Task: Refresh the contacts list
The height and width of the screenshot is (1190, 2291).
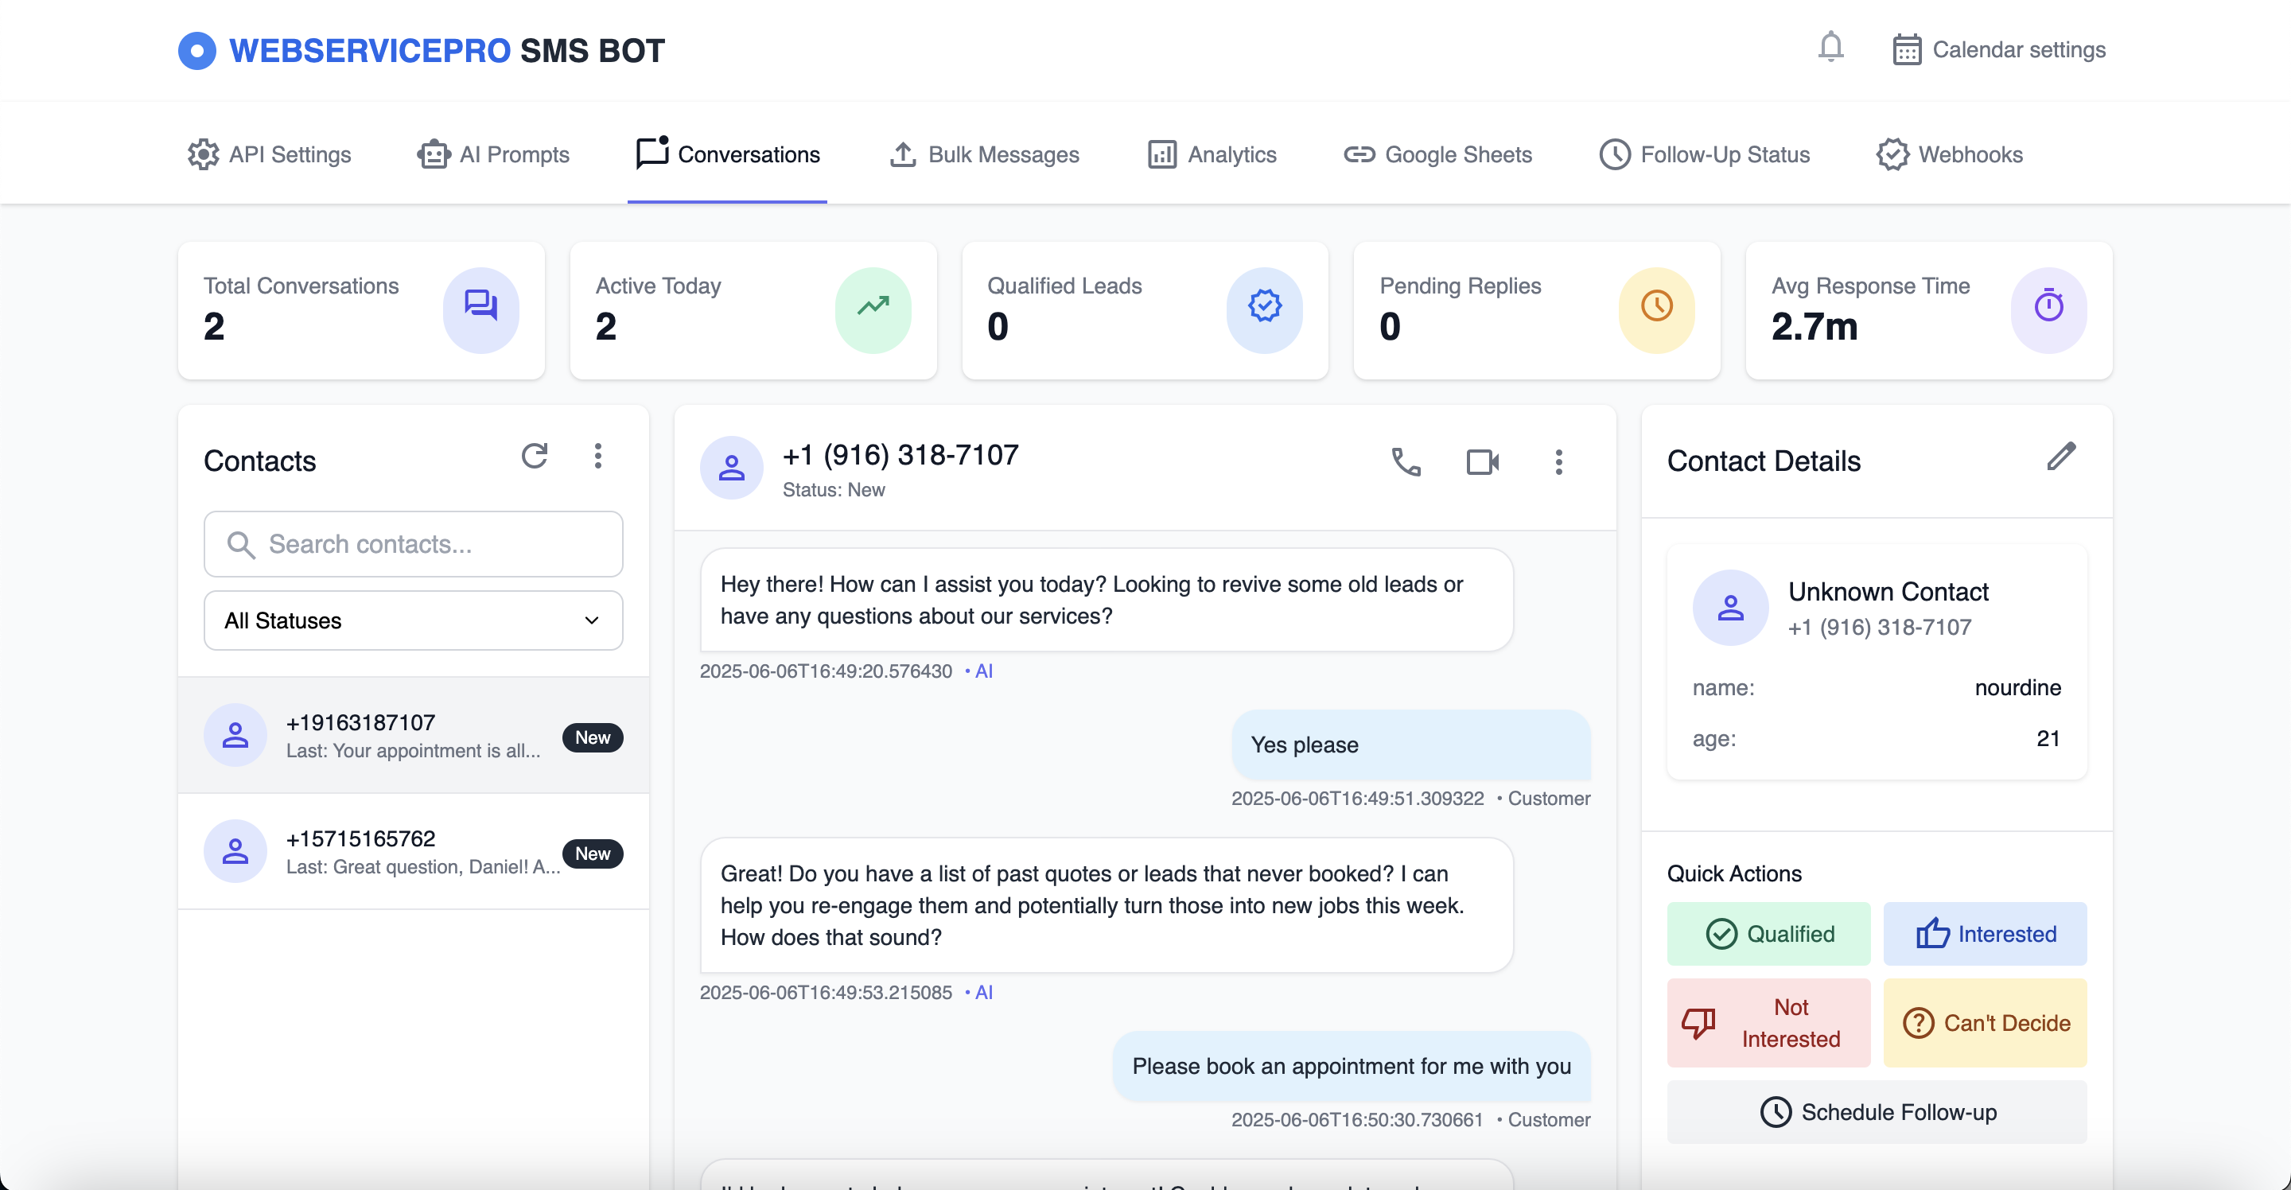Action: pyautogui.click(x=534, y=457)
